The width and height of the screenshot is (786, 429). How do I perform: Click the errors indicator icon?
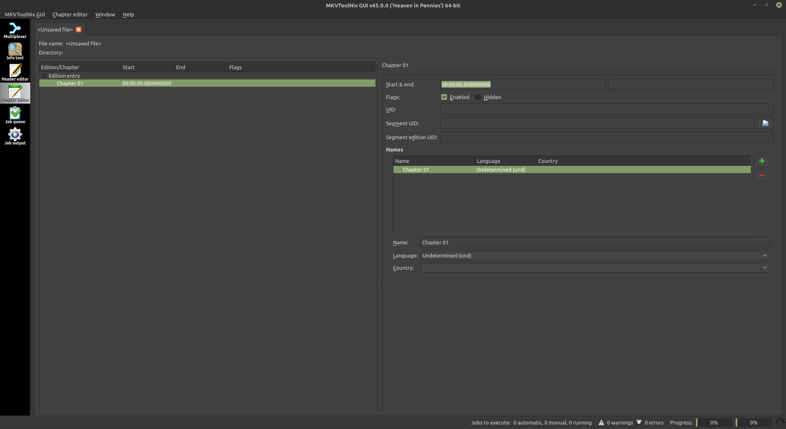tap(639, 422)
